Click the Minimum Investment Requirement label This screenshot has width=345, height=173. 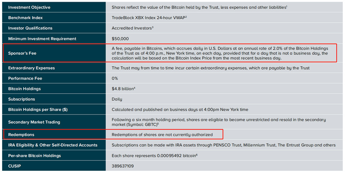42,38
